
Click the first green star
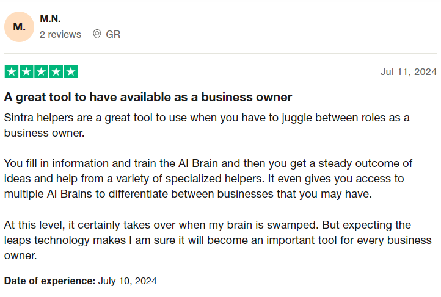coord(12,71)
